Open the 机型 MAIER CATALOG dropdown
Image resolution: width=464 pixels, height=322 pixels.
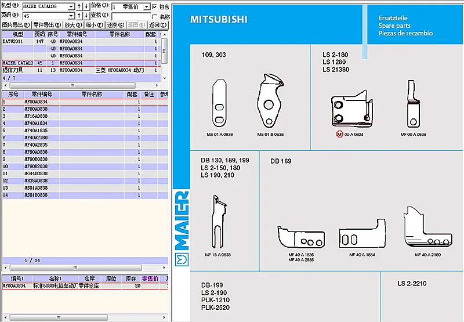coord(71,6)
